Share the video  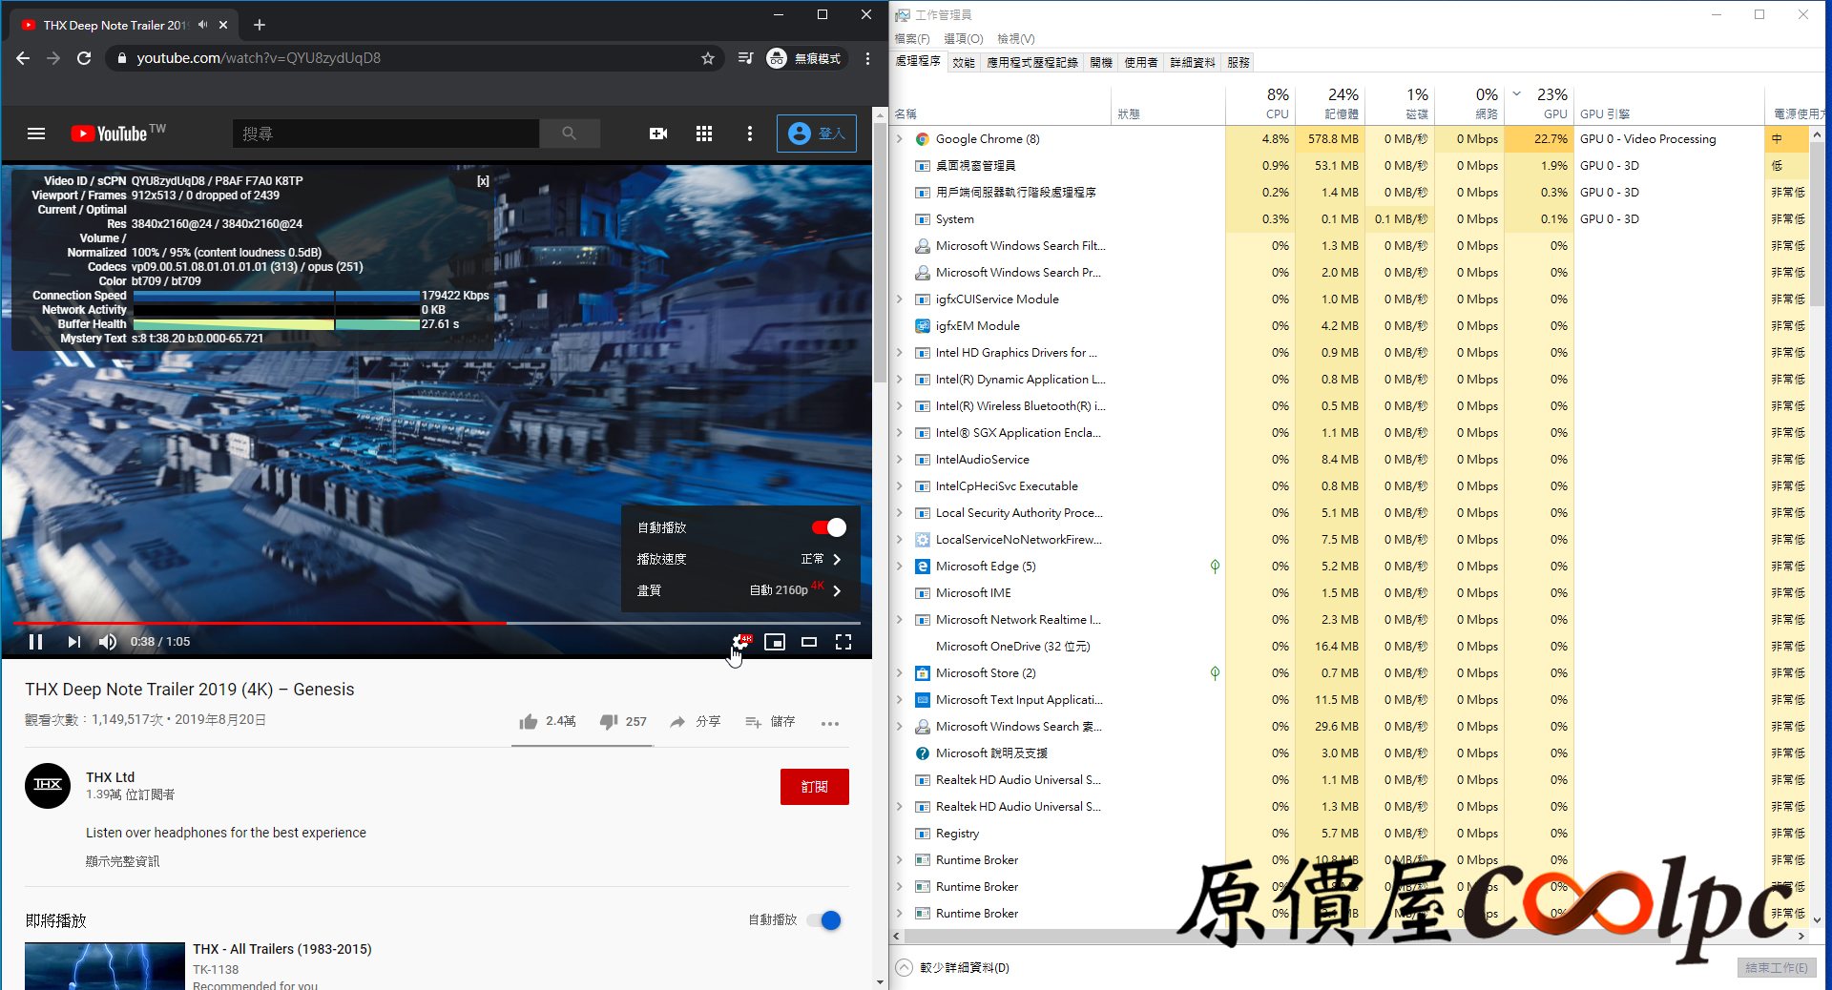point(695,722)
